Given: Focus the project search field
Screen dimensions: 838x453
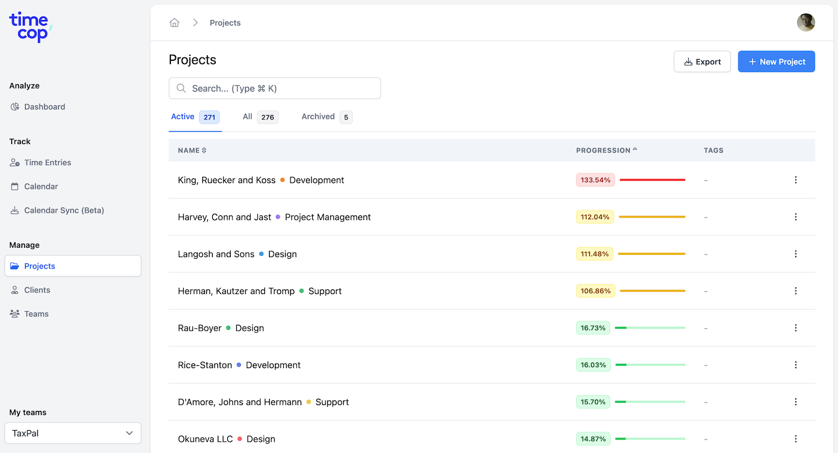Looking at the screenshot, I should point(275,88).
